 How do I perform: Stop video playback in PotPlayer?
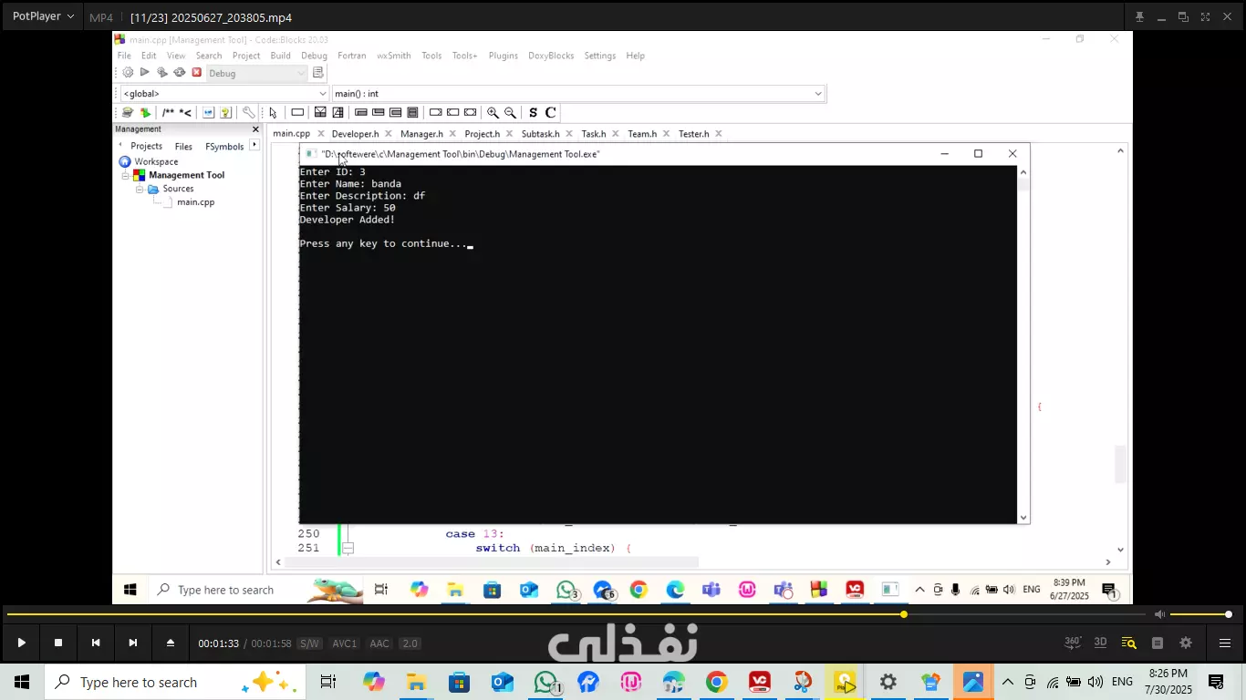pos(58,643)
